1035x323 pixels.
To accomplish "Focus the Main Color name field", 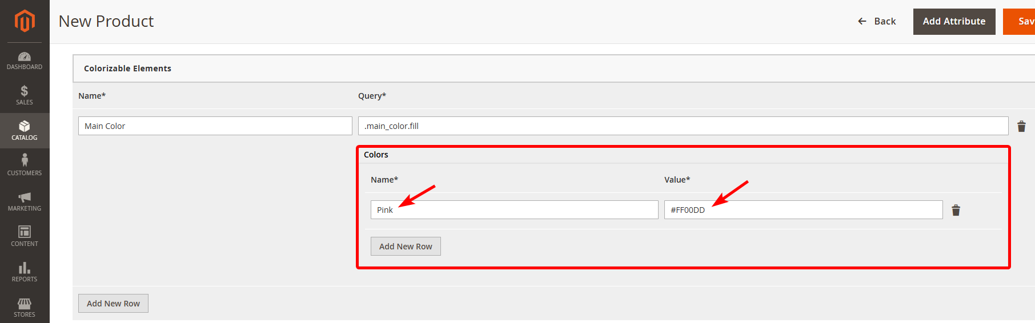I will coord(215,126).
